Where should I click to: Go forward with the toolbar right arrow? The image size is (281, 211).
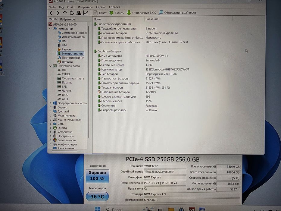click(58, 13)
